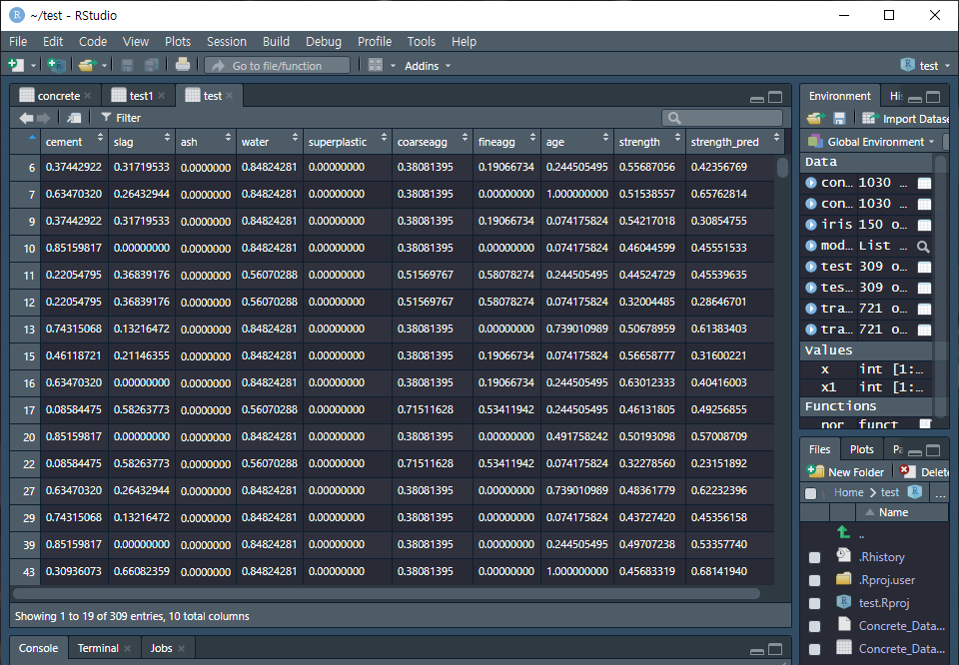The width and height of the screenshot is (959, 665).
Task: Tick the select-all checkbox beside Home
Action: (x=811, y=493)
